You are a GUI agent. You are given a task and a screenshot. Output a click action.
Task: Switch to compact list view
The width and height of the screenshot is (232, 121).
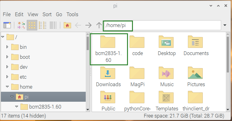pyautogui.click(x=43, y=25)
